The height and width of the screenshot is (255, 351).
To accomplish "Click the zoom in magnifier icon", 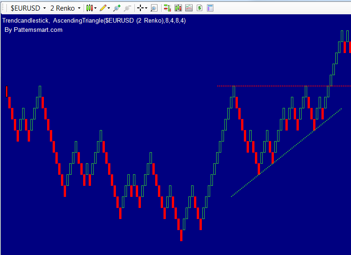I will (117, 8).
